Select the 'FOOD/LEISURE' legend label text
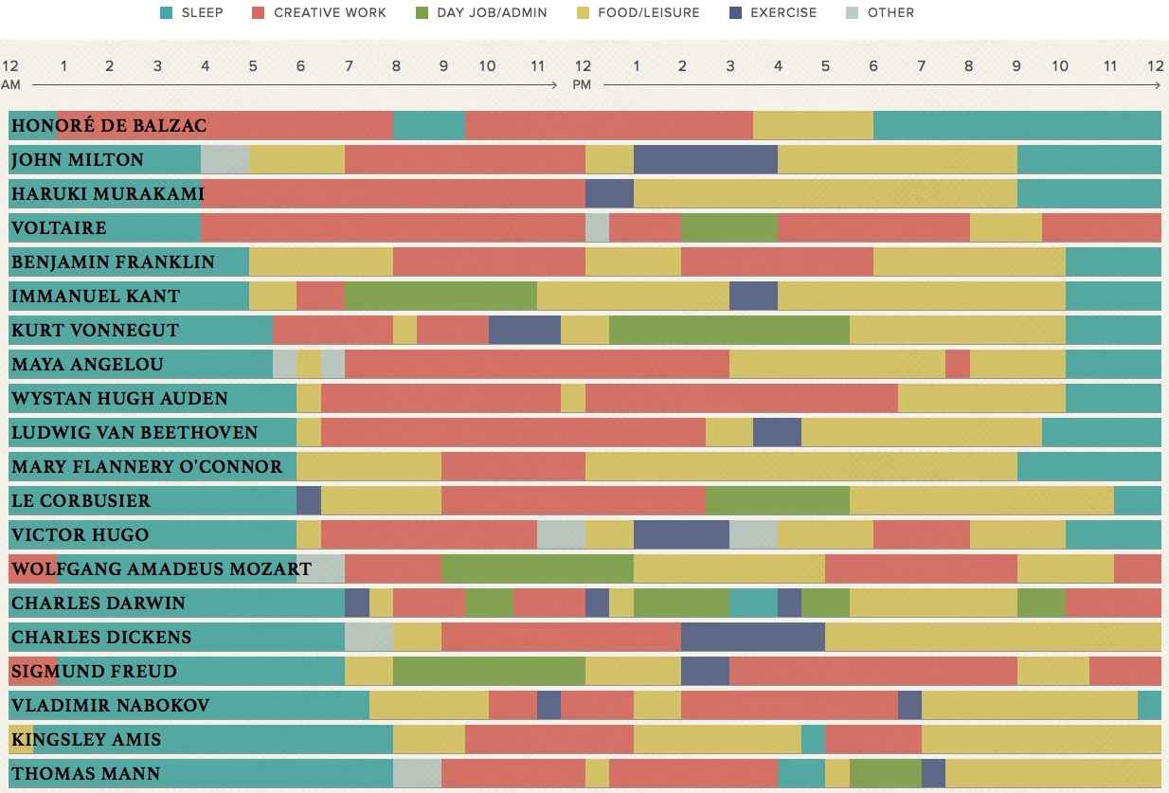1169x793 pixels. [649, 13]
